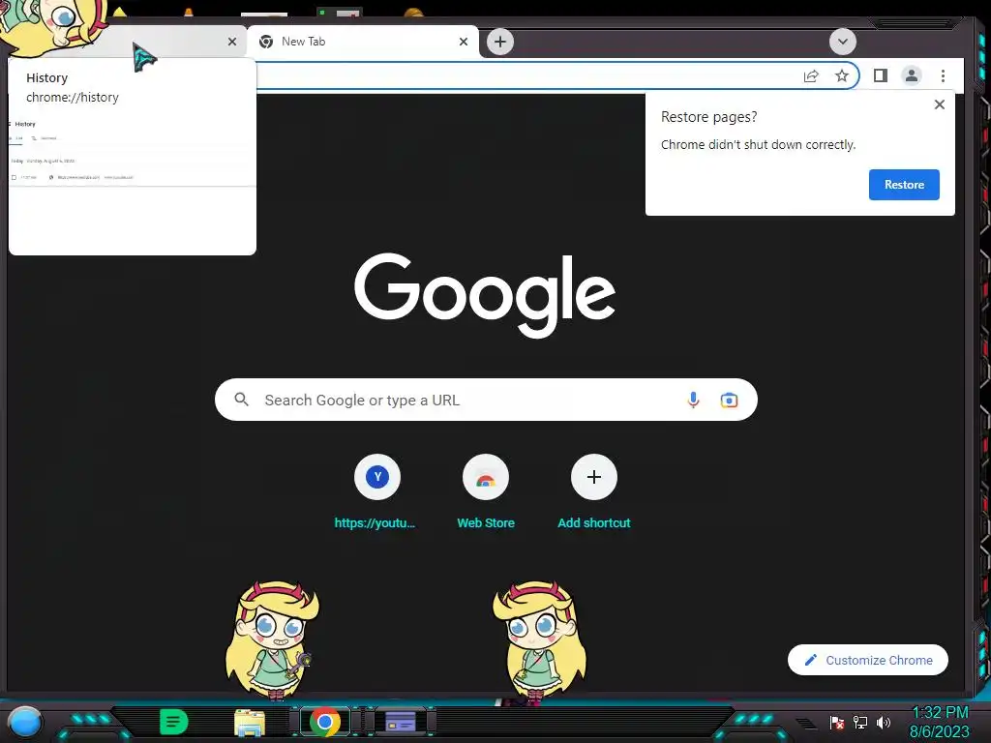Click the network tray icon
991x743 pixels.
click(x=860, y=722)
